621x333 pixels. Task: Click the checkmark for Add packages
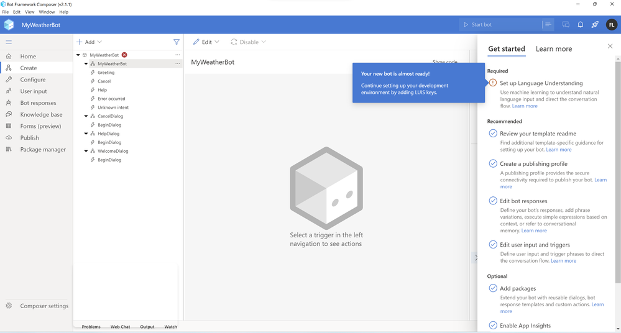(x=493, y=288)
